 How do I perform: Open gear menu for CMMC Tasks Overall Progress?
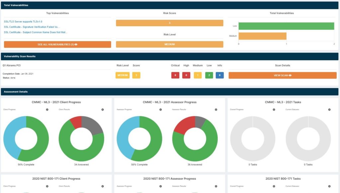pos(274,110)
